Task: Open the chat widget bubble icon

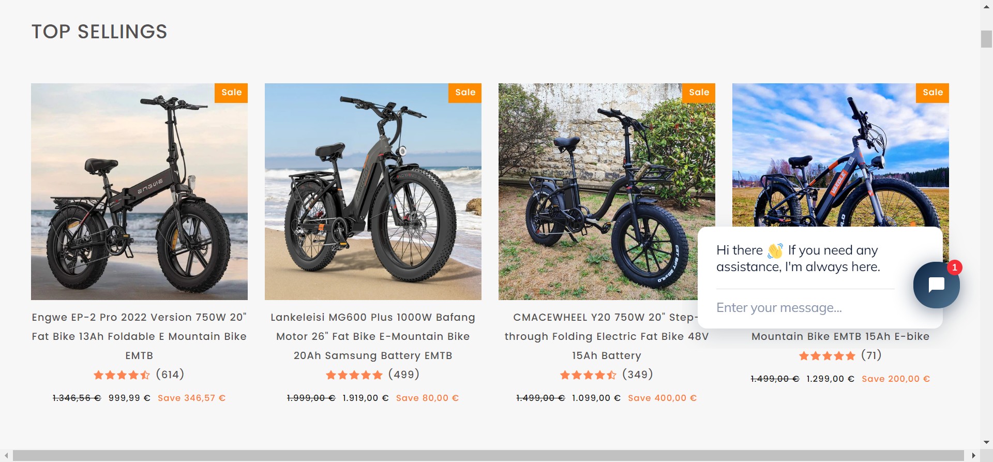Action: 936,285
